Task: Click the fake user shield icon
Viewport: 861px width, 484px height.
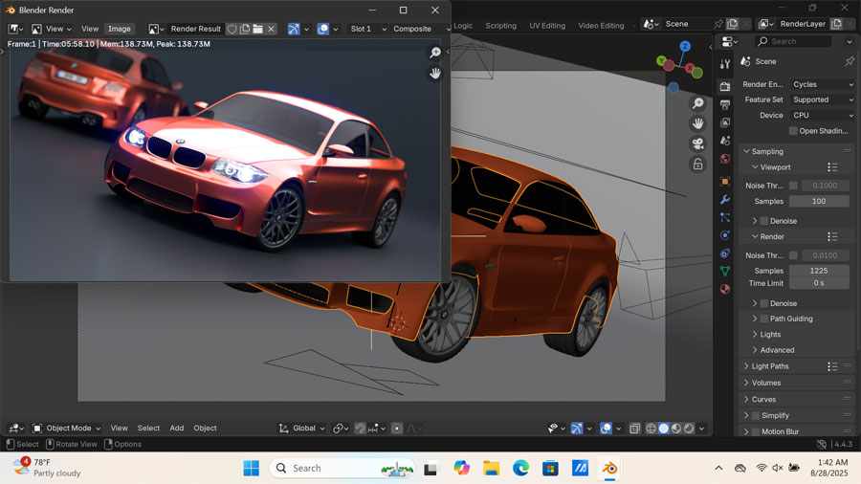Action: click(x=232, y=29)
